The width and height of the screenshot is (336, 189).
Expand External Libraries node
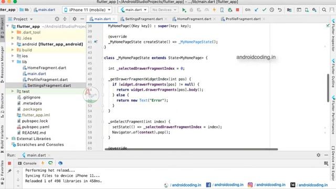coord(8,139)
